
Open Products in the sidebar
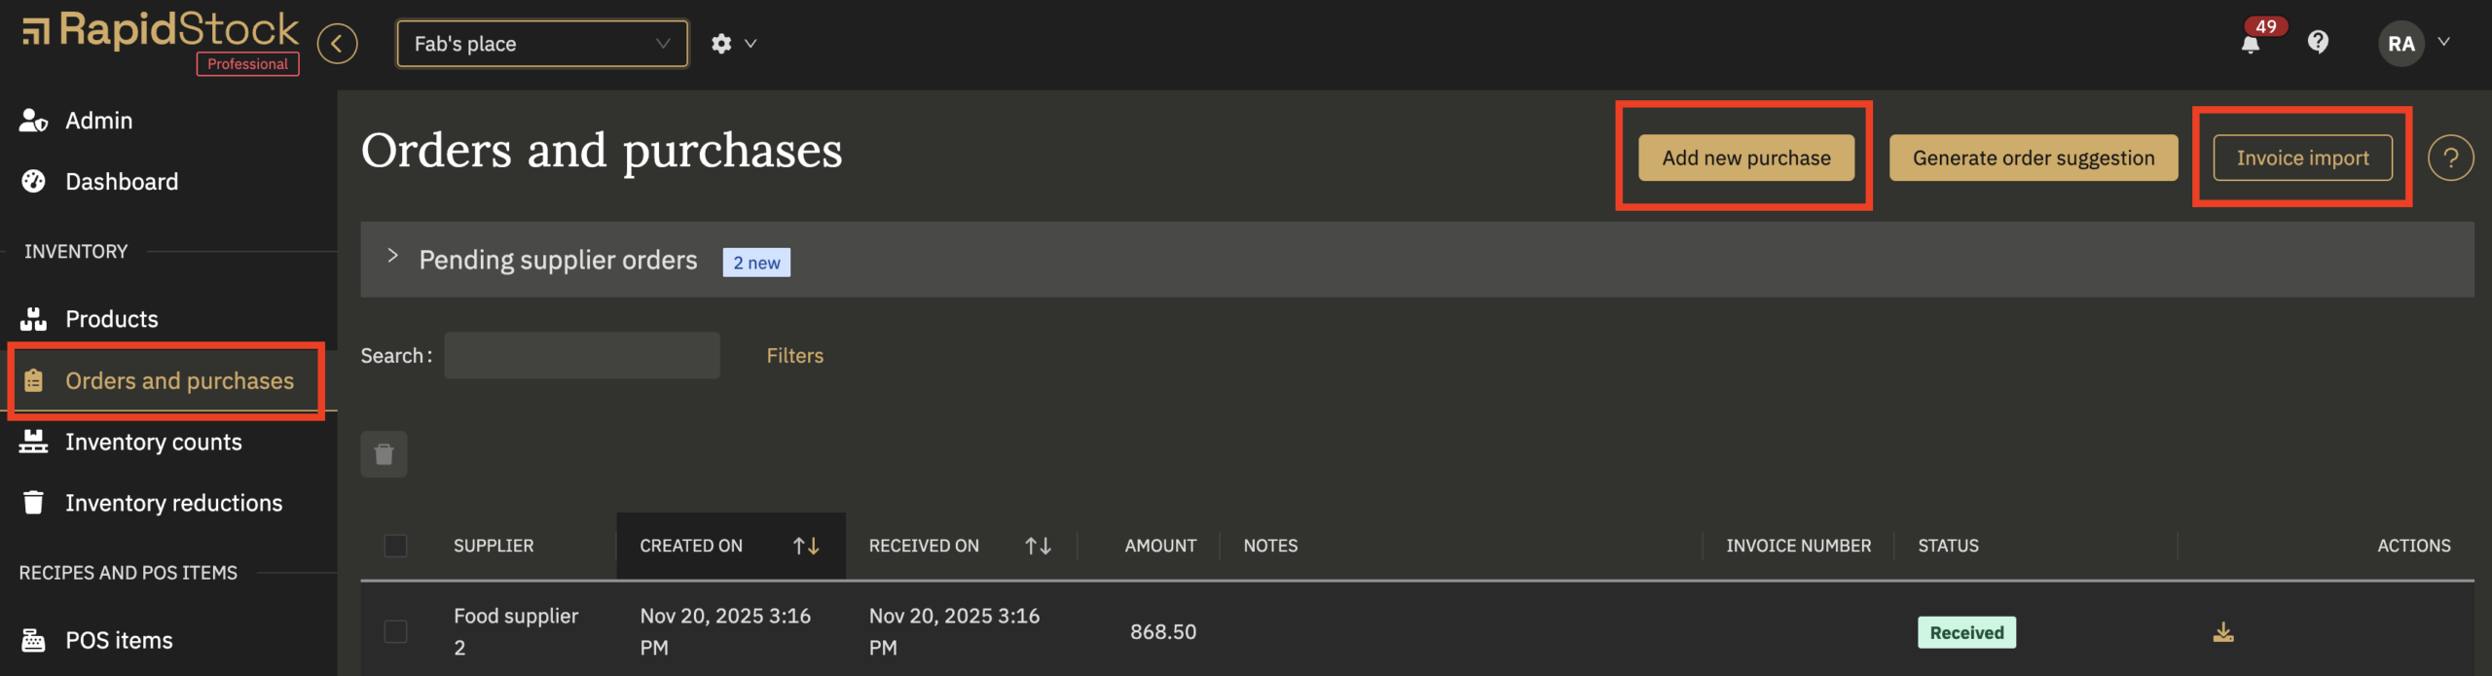(x=111, y=319)
